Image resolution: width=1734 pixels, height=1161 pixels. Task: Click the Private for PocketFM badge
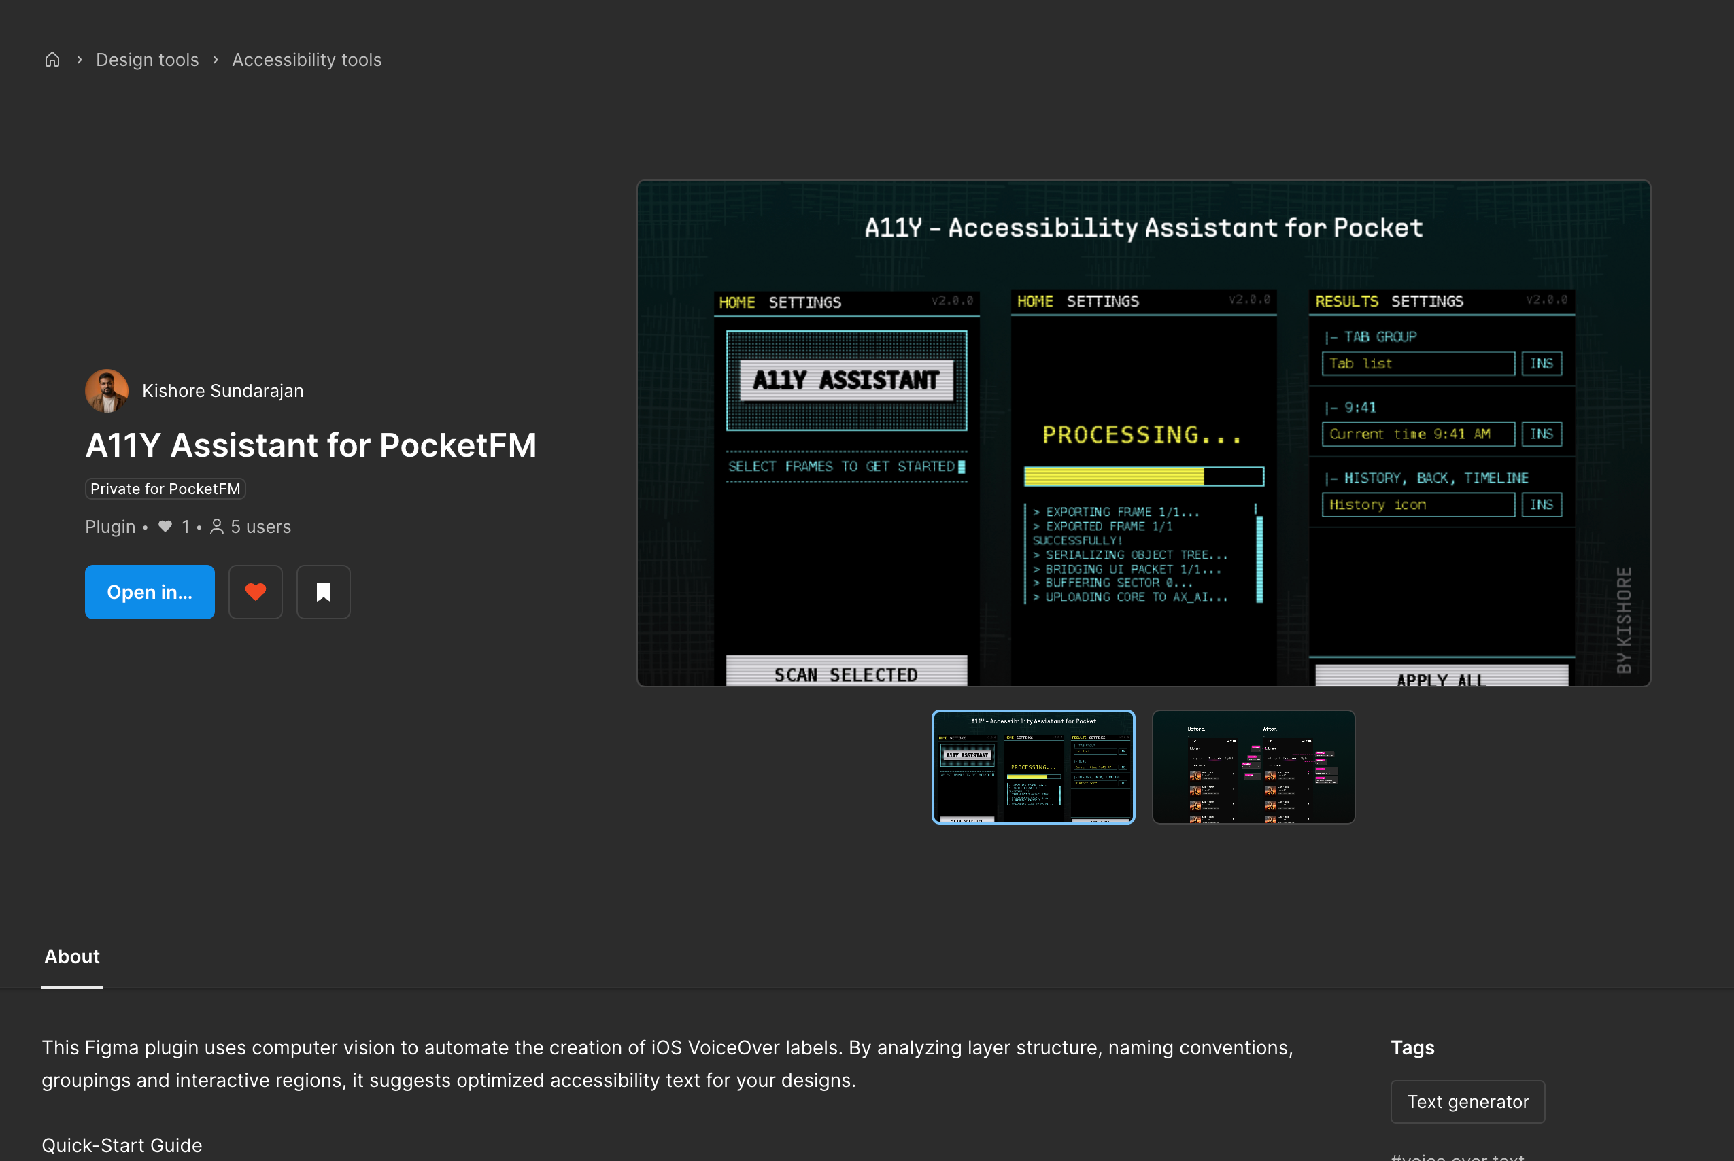(165, 489)
